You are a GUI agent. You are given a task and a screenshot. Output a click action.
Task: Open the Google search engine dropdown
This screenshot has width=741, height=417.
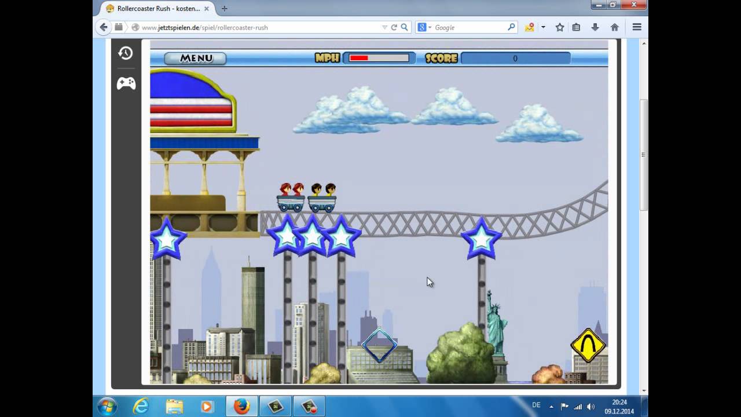coord(425,27)
